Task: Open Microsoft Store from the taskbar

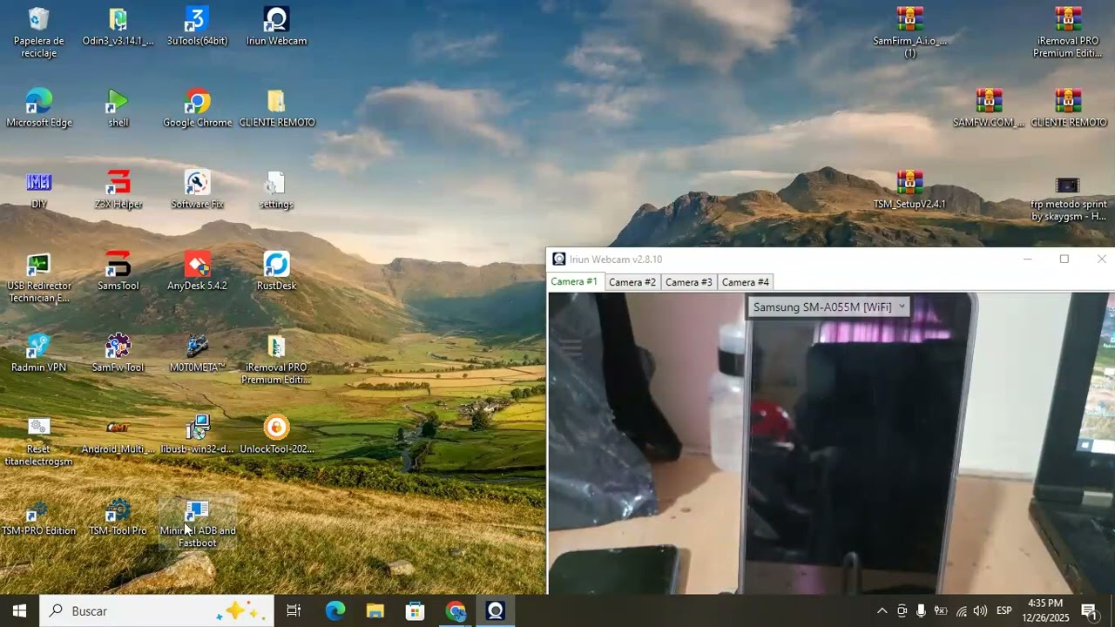Action: coord(416,611)
